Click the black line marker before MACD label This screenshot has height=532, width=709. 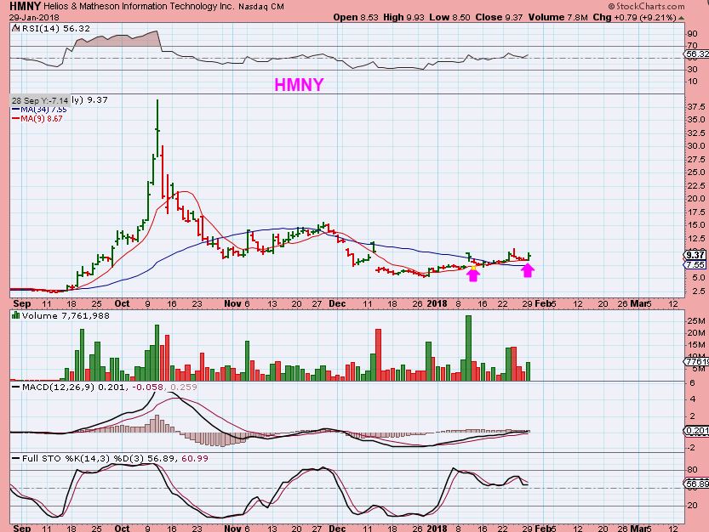click(16, 387)
